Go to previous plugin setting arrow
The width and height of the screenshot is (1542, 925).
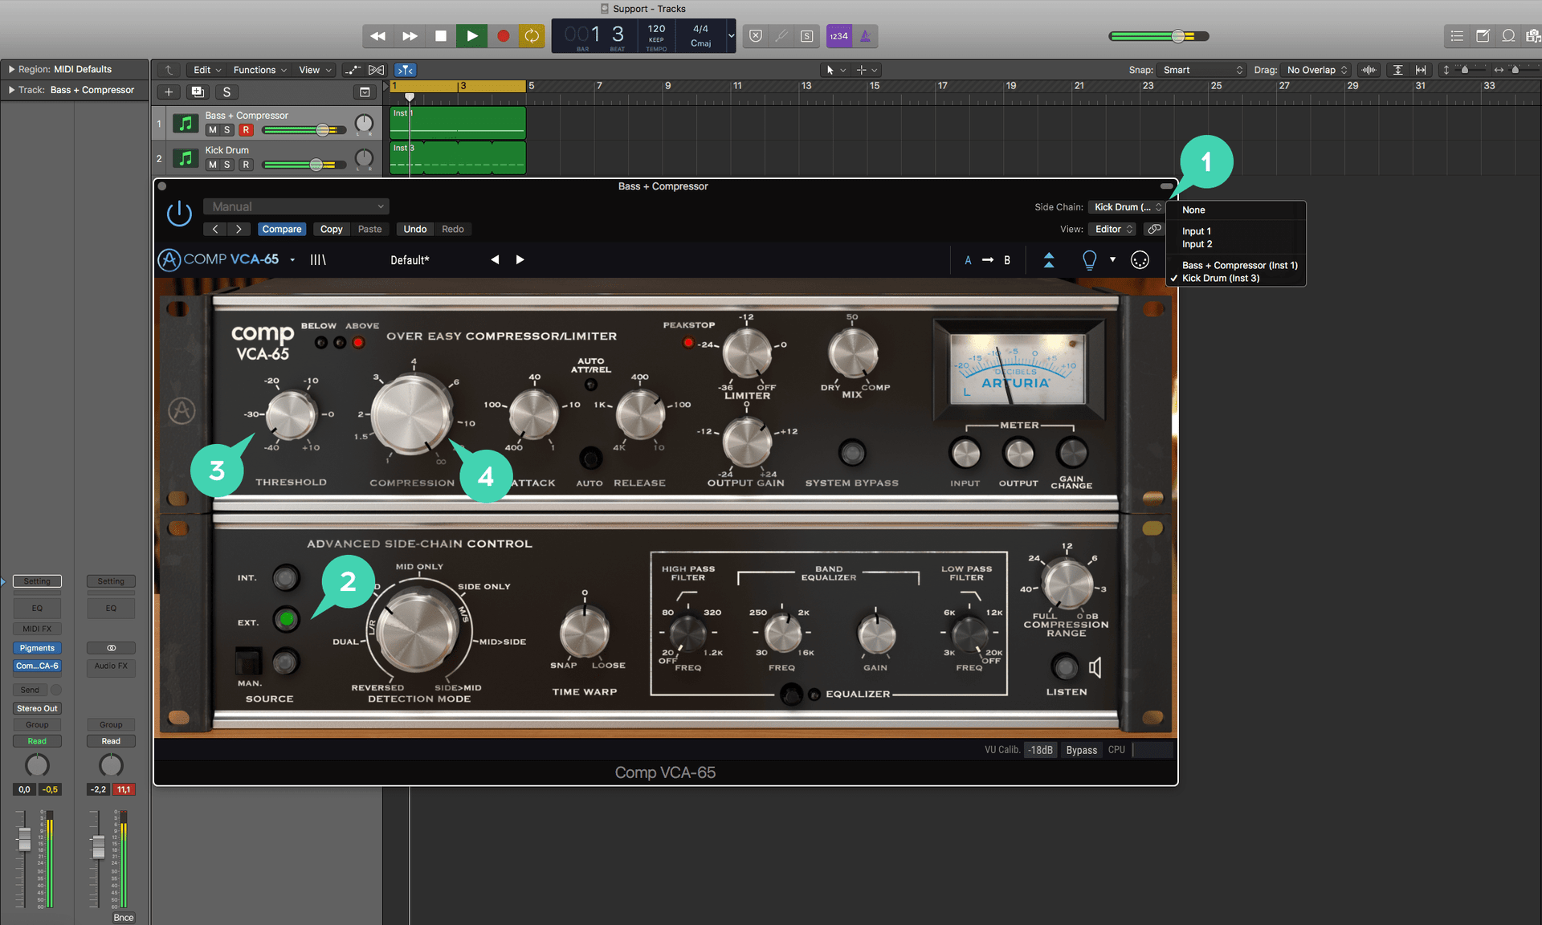[x=215, y=229]
